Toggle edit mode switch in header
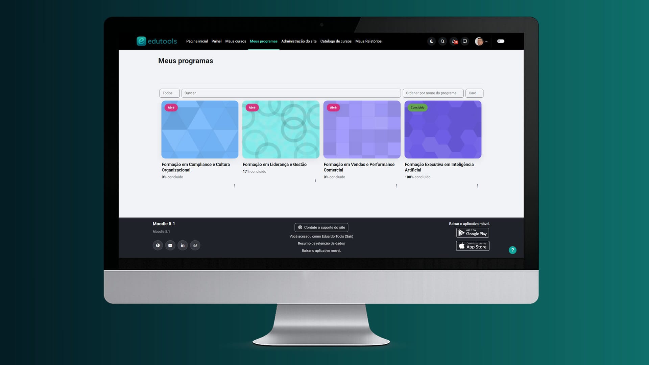649x365 pixels. [x=501, y=41]
